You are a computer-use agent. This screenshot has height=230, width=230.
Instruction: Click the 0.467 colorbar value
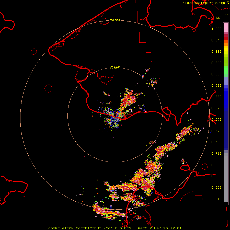coord(216,142)
